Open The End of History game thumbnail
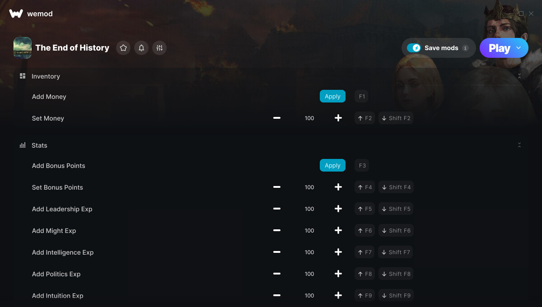 (x=23, y=48)
